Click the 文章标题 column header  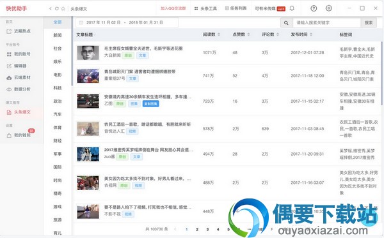[84, 34]
